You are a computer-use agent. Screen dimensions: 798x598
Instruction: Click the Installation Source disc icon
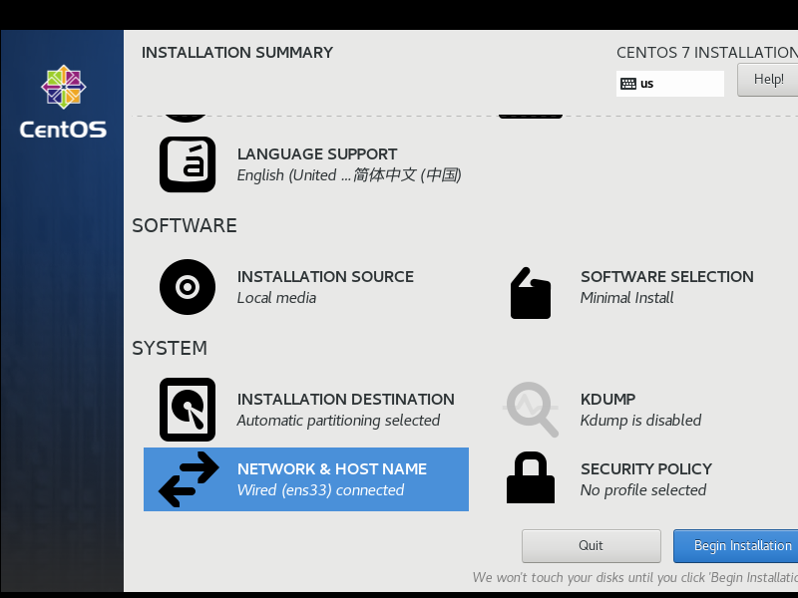[x=188, y=287]
